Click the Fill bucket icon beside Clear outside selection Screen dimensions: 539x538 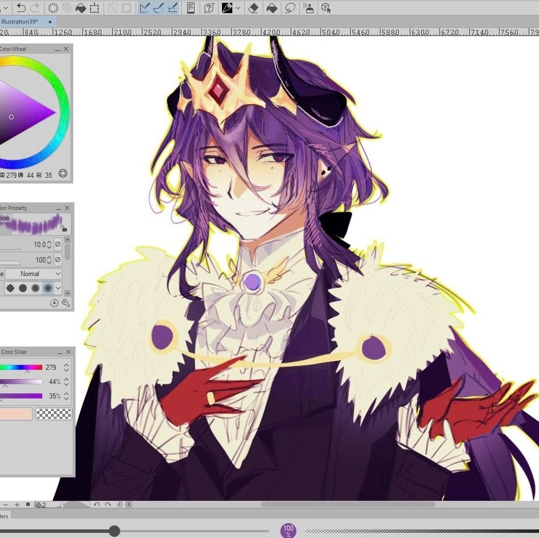[81, 8]
